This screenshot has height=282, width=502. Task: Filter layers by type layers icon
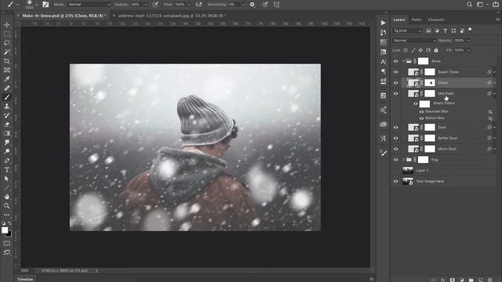click(x=445, y=31)
